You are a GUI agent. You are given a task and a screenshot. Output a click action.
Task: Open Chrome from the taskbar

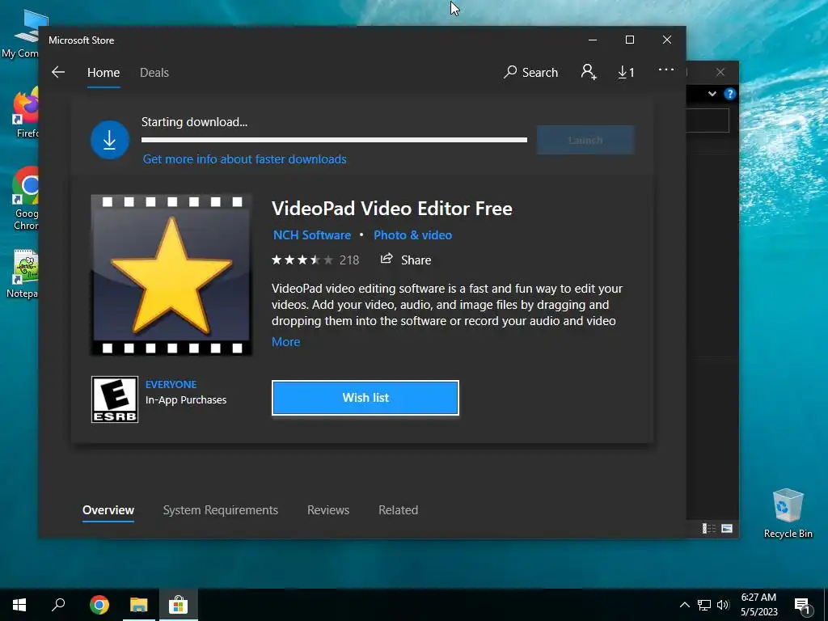click(x=99, y=605)
